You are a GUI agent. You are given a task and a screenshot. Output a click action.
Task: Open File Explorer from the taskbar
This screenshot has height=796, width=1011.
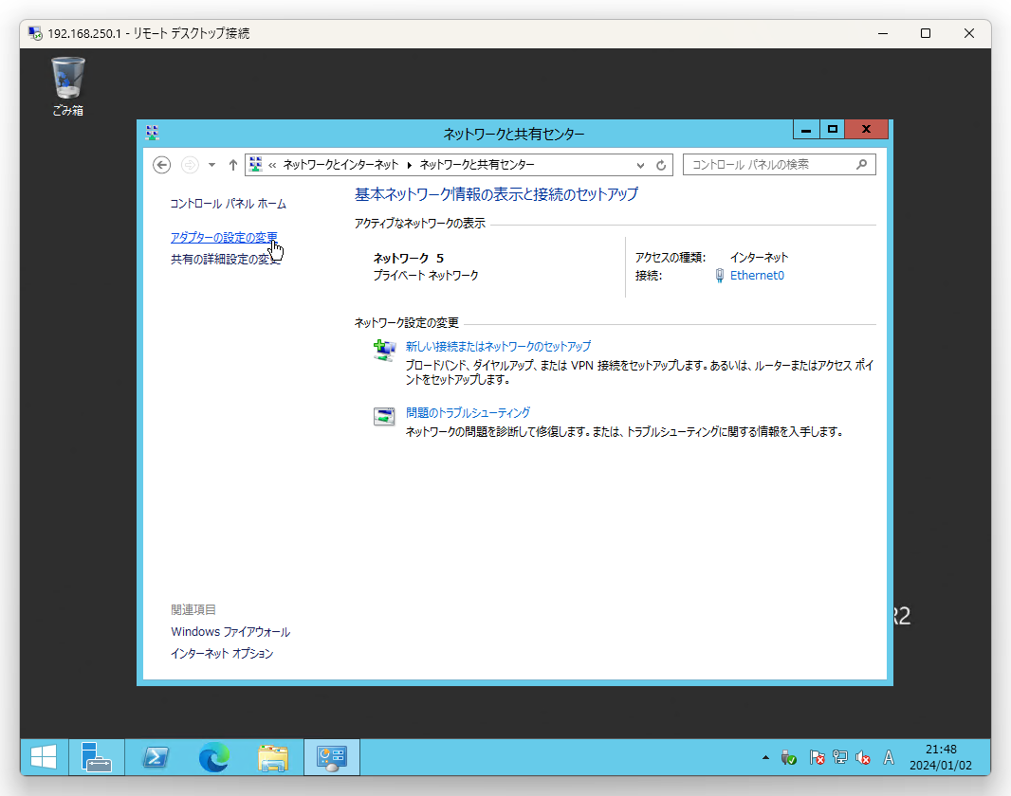(273, 757)
